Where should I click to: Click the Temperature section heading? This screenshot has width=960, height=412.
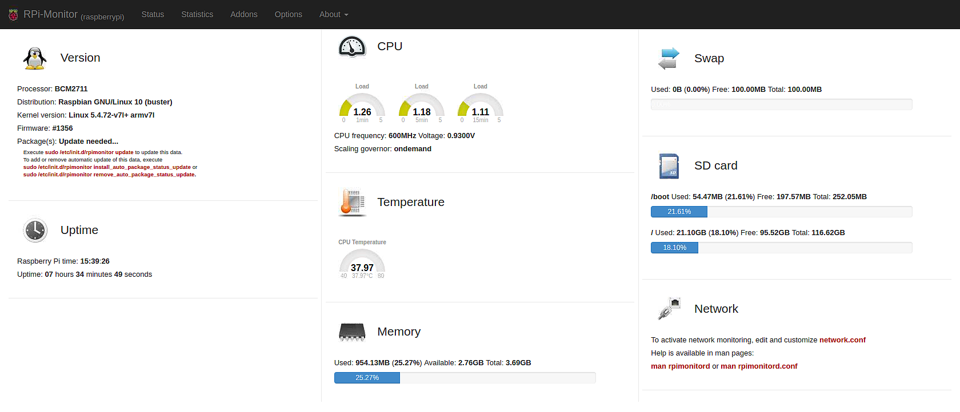pyautogui.click(x=411, y=202)
